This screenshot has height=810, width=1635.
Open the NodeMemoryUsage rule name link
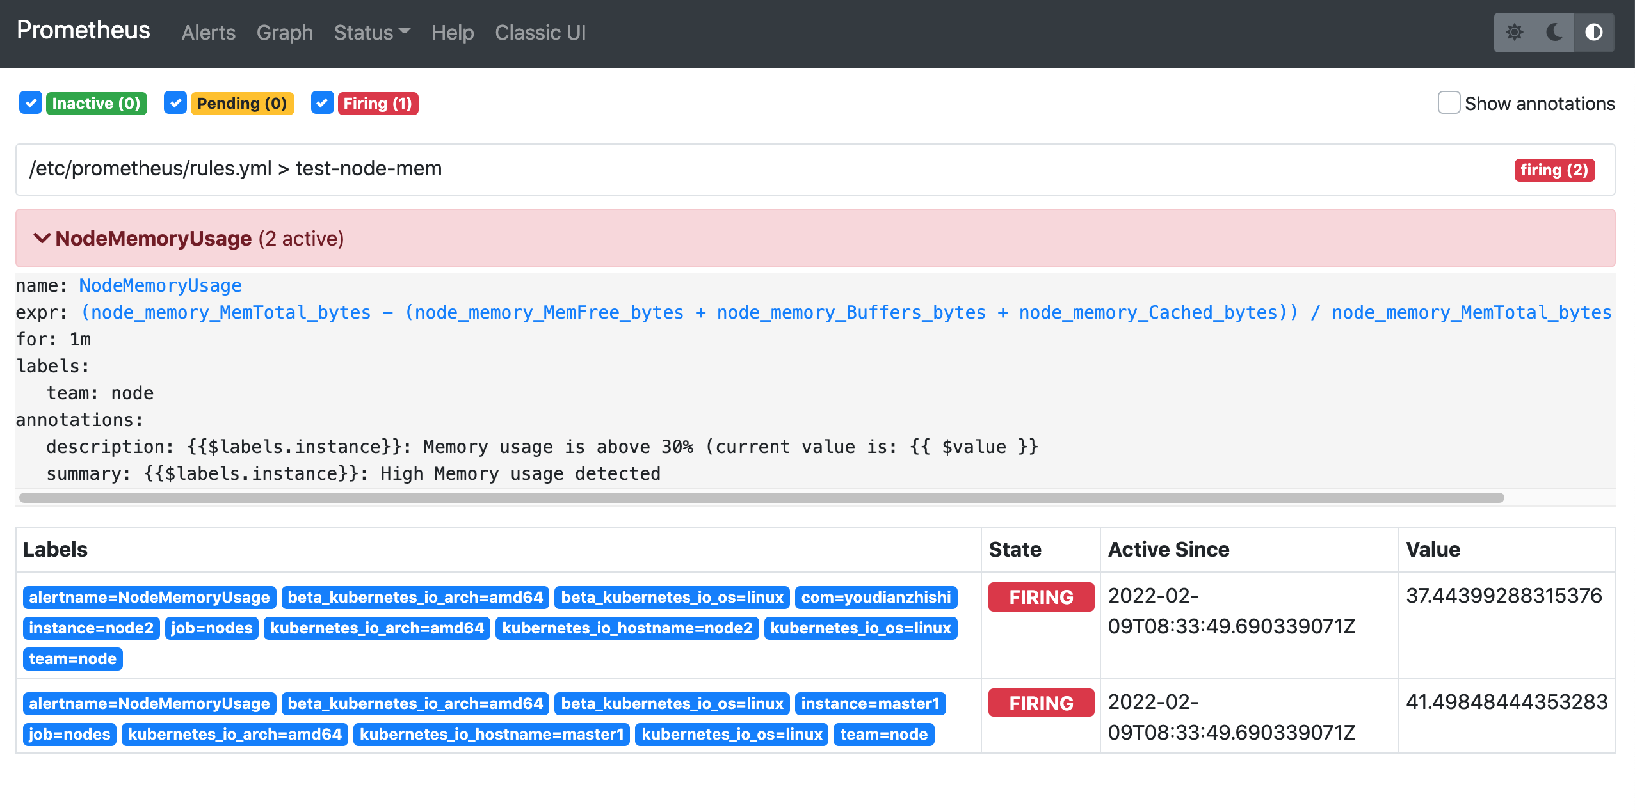click(x=160, y=285)
